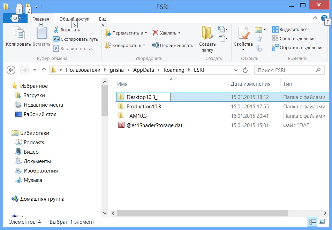
Task: Click Снять выделение (Select none)
Action: click(x=294, y=39)
